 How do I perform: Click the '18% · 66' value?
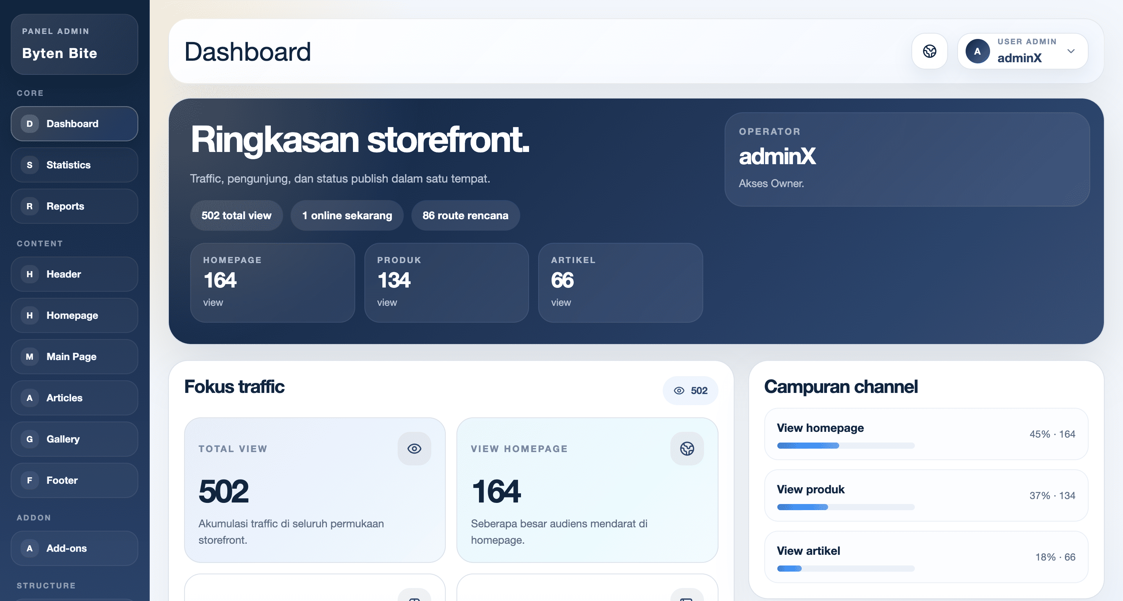1055,557
